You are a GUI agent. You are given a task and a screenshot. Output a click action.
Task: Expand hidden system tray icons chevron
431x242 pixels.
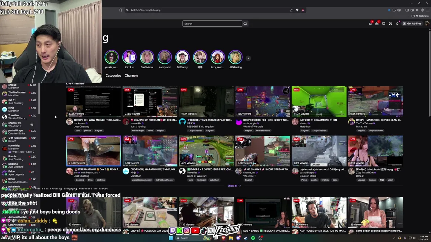tap(394, 238)
